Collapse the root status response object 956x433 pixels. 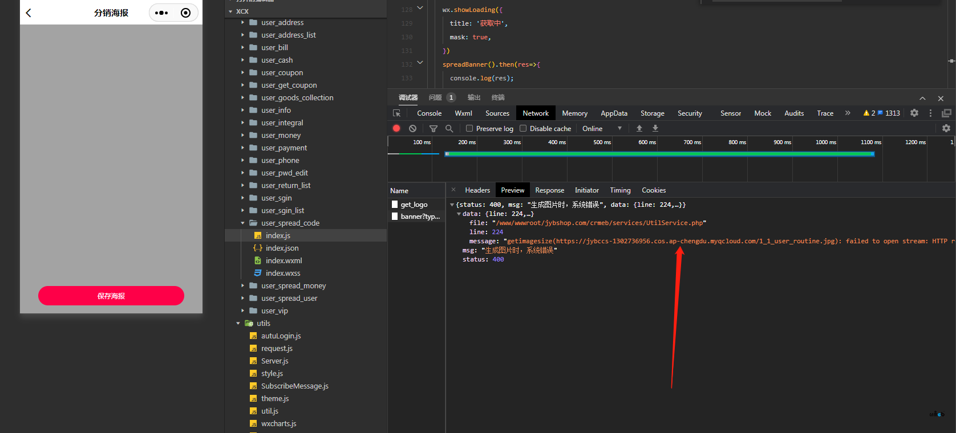pos(452,205)
